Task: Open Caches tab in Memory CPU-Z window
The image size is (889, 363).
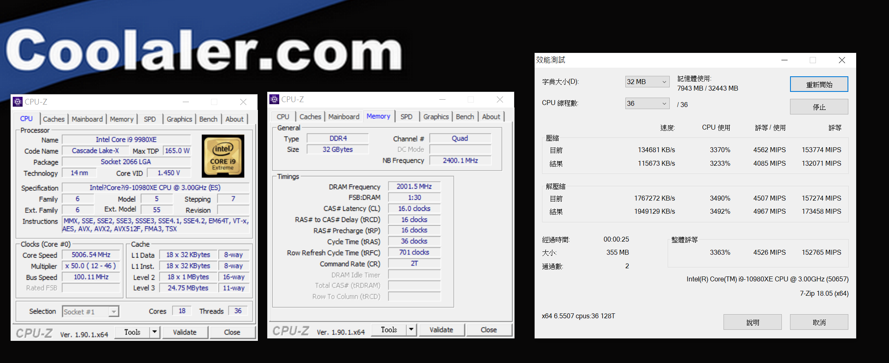Action: [310, 116]
